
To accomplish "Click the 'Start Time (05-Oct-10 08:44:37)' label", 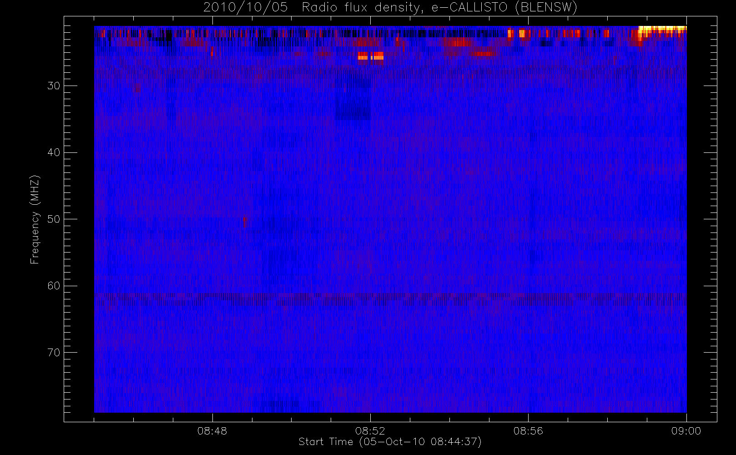I will coord(390,442).
